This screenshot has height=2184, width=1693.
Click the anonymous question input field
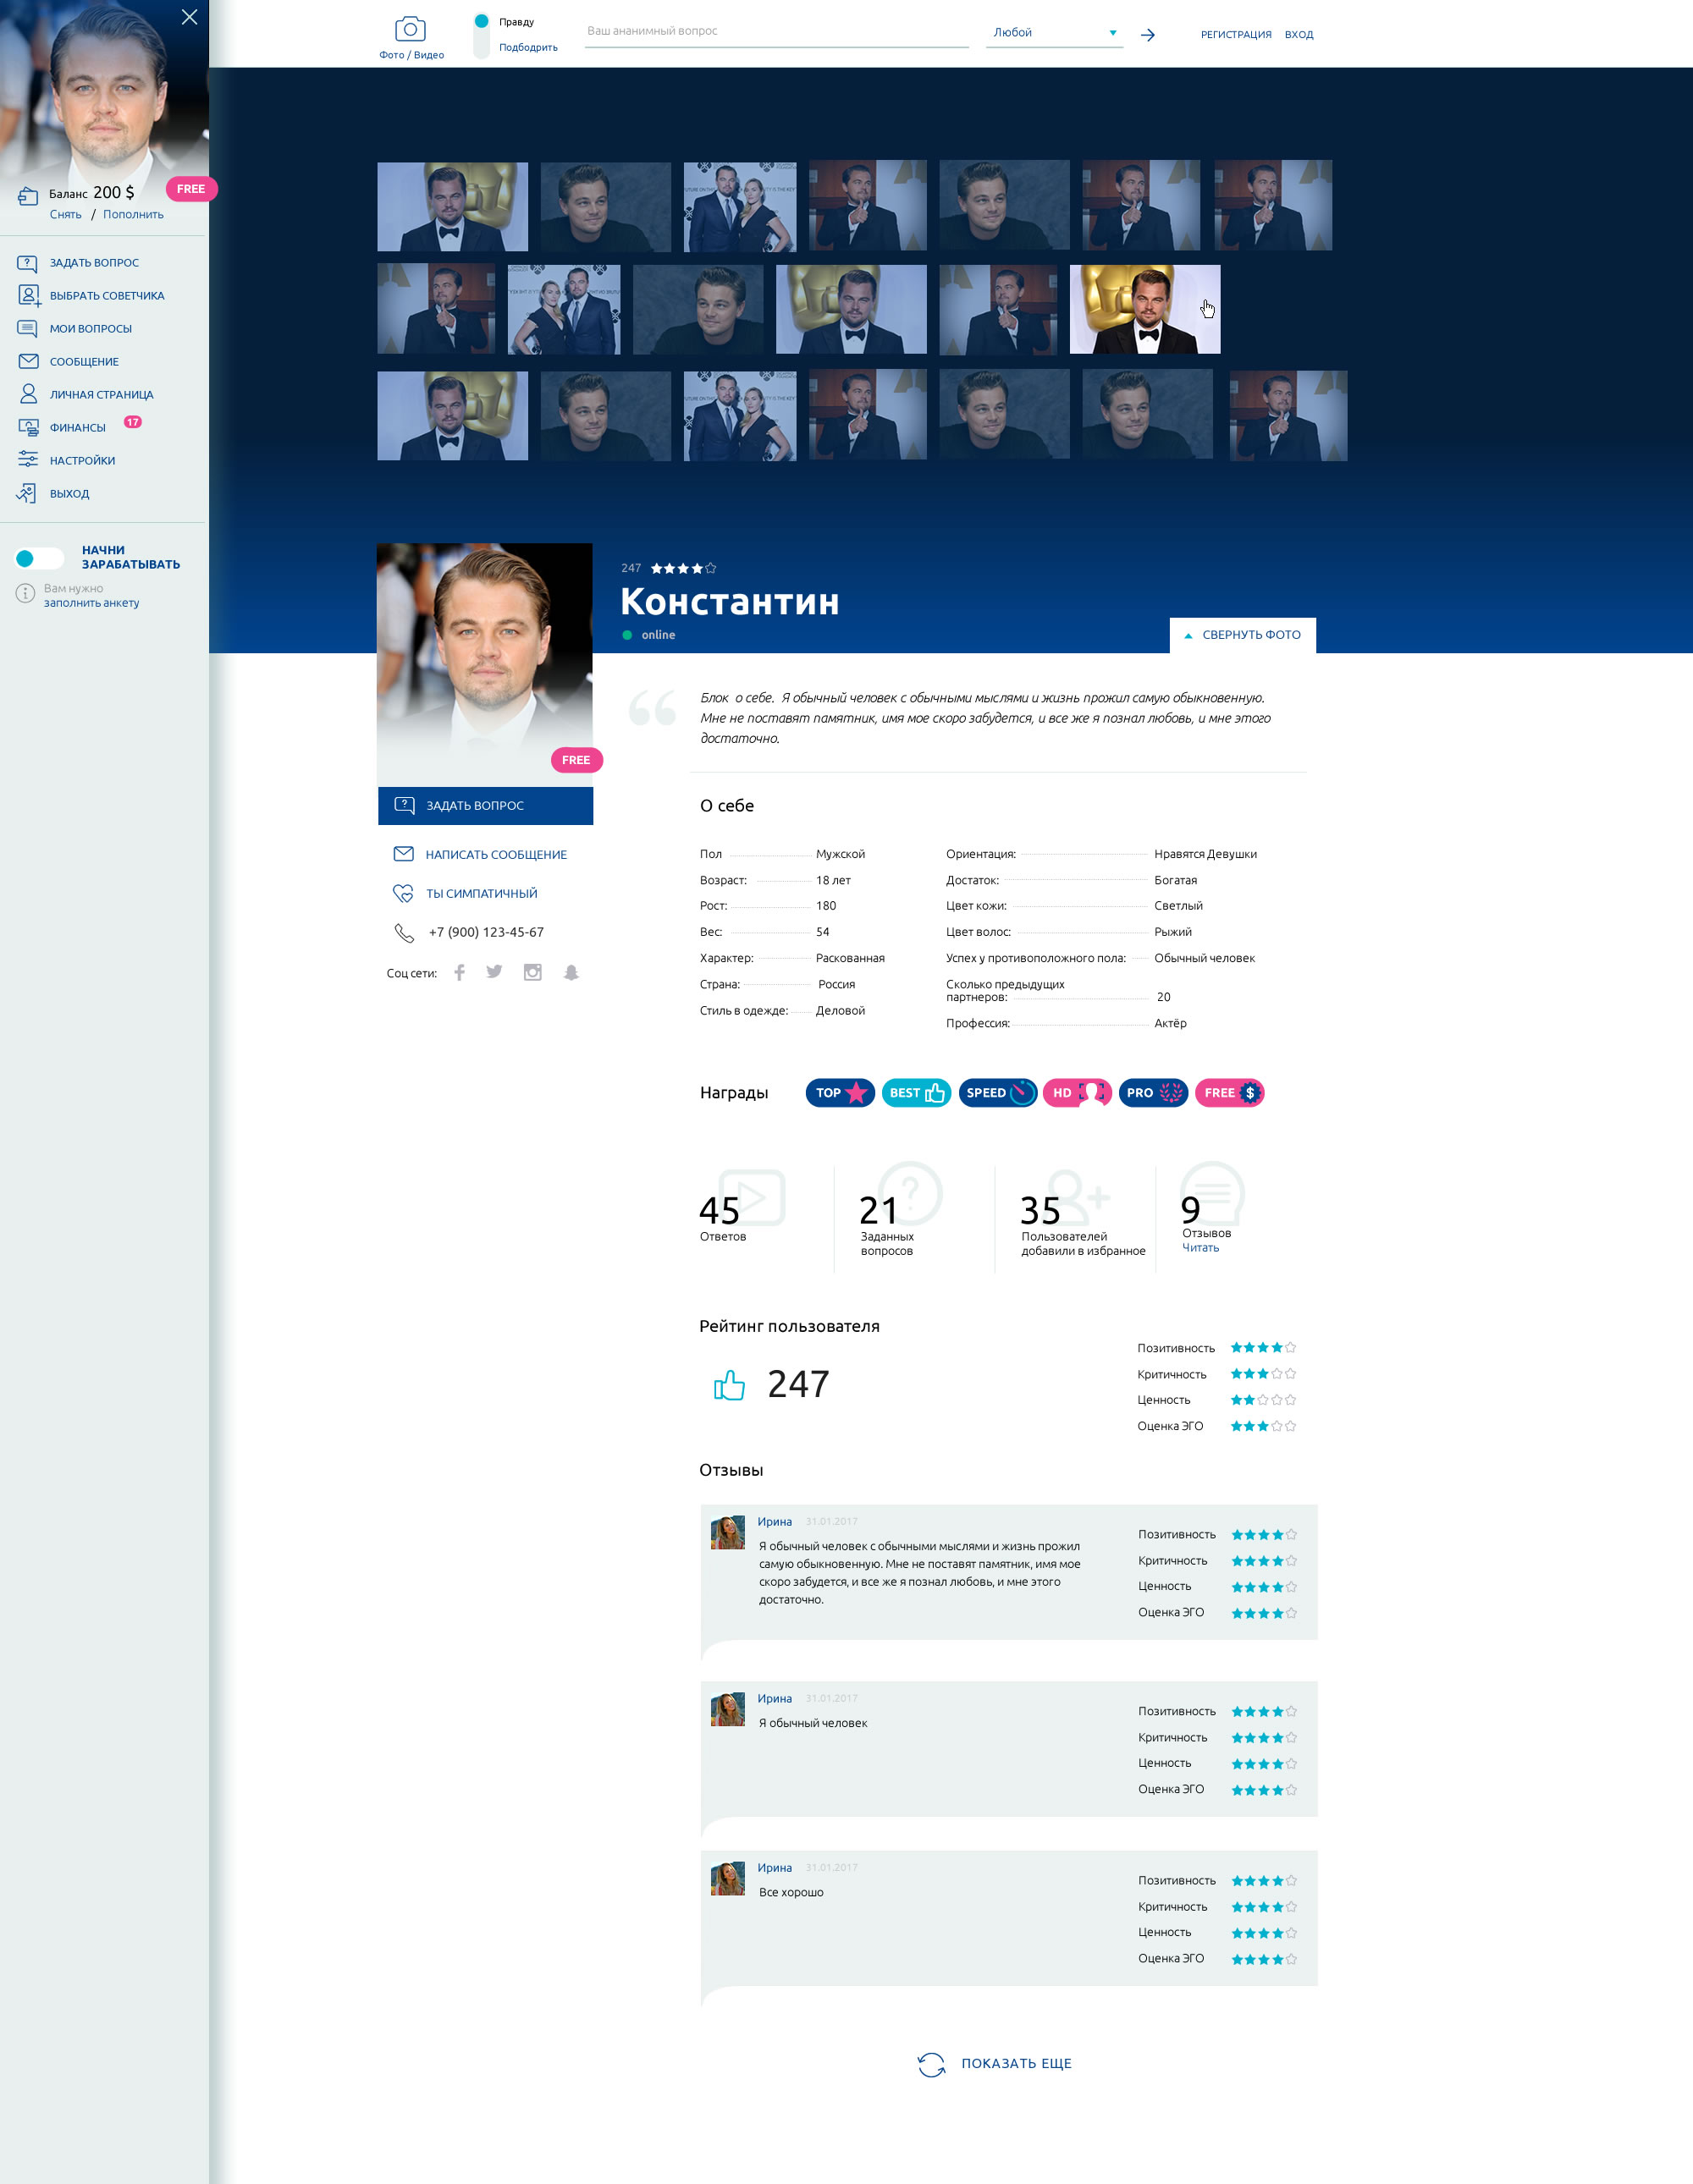tap(775, 32)
